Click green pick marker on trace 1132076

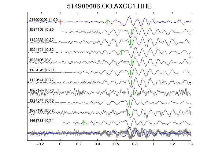(x=130, y=72)
